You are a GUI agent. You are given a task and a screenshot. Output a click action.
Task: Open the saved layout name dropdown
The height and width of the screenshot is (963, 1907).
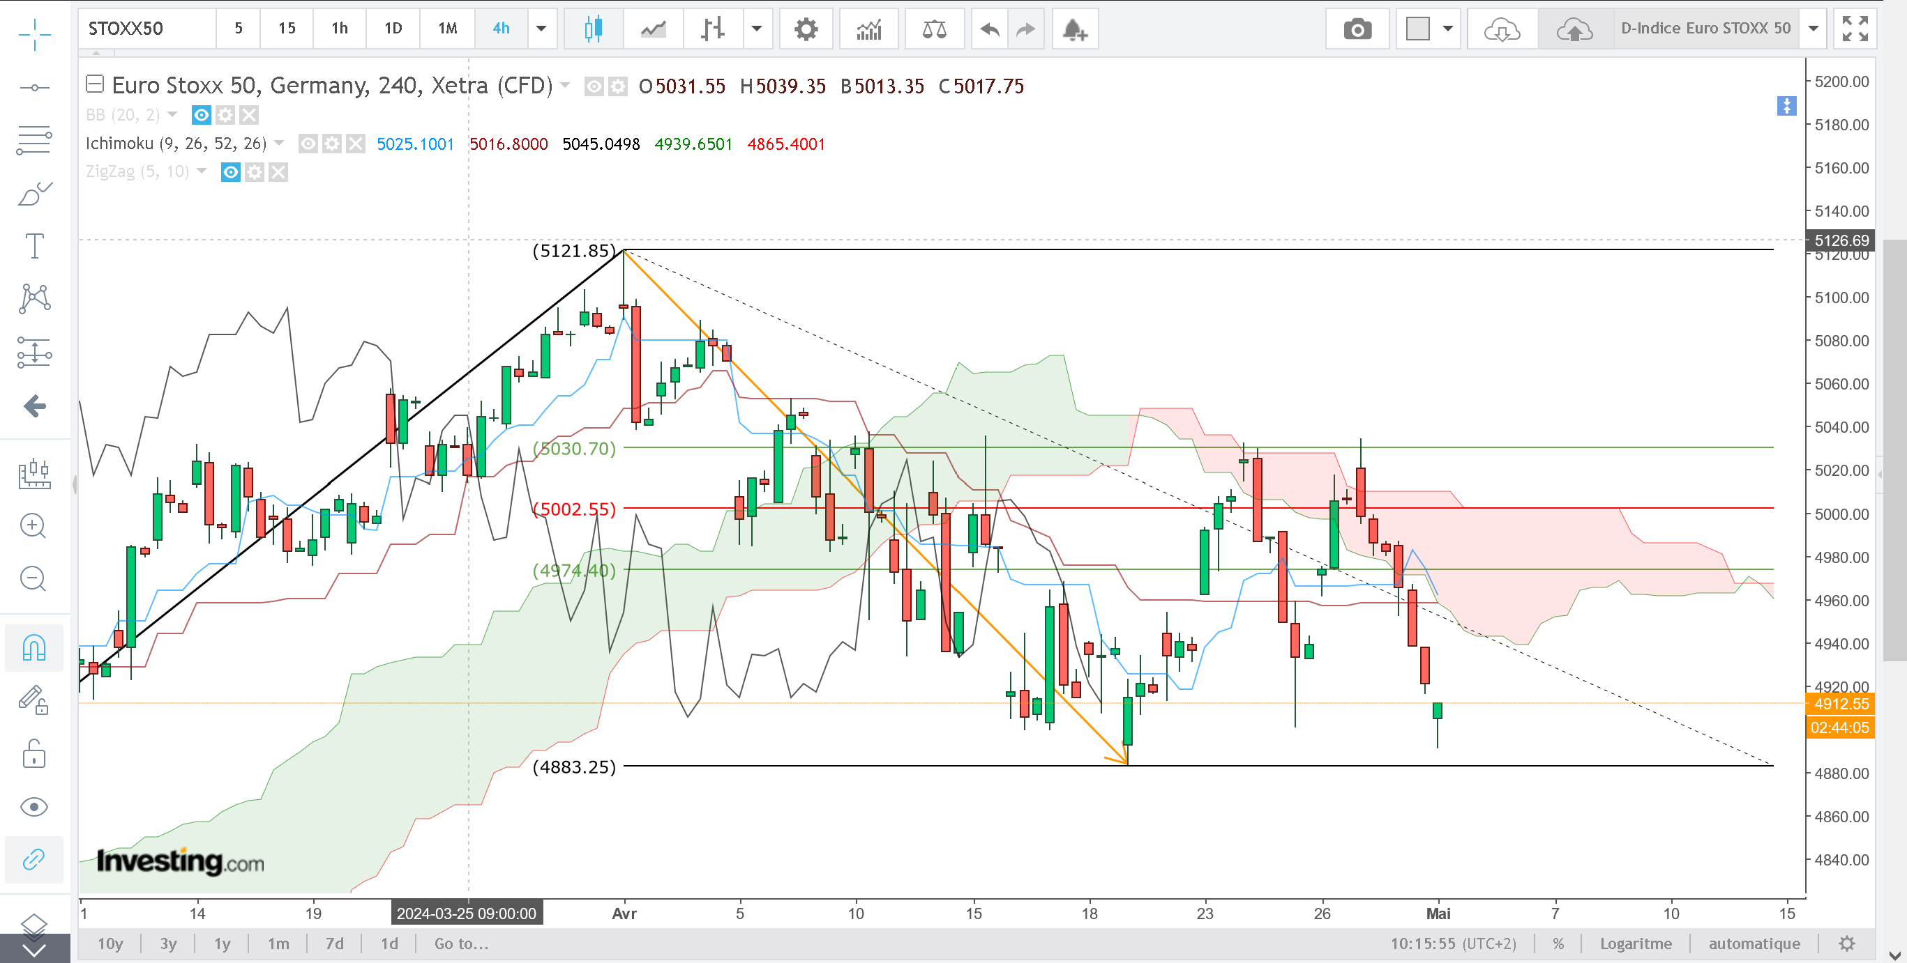click(1813, 29)
